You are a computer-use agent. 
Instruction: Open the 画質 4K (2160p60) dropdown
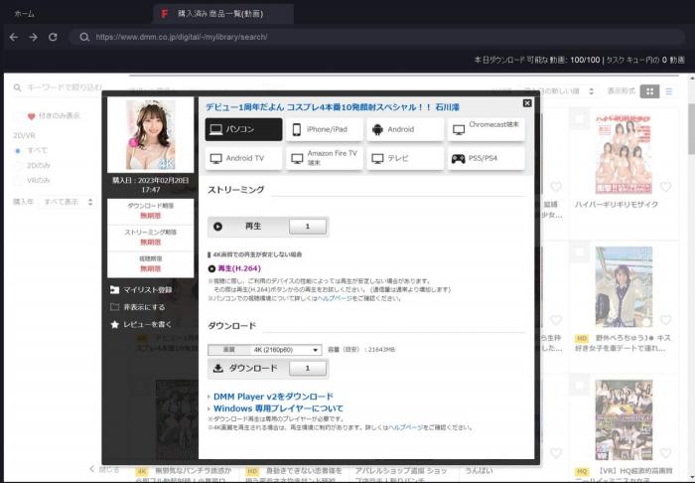[265, 350]
